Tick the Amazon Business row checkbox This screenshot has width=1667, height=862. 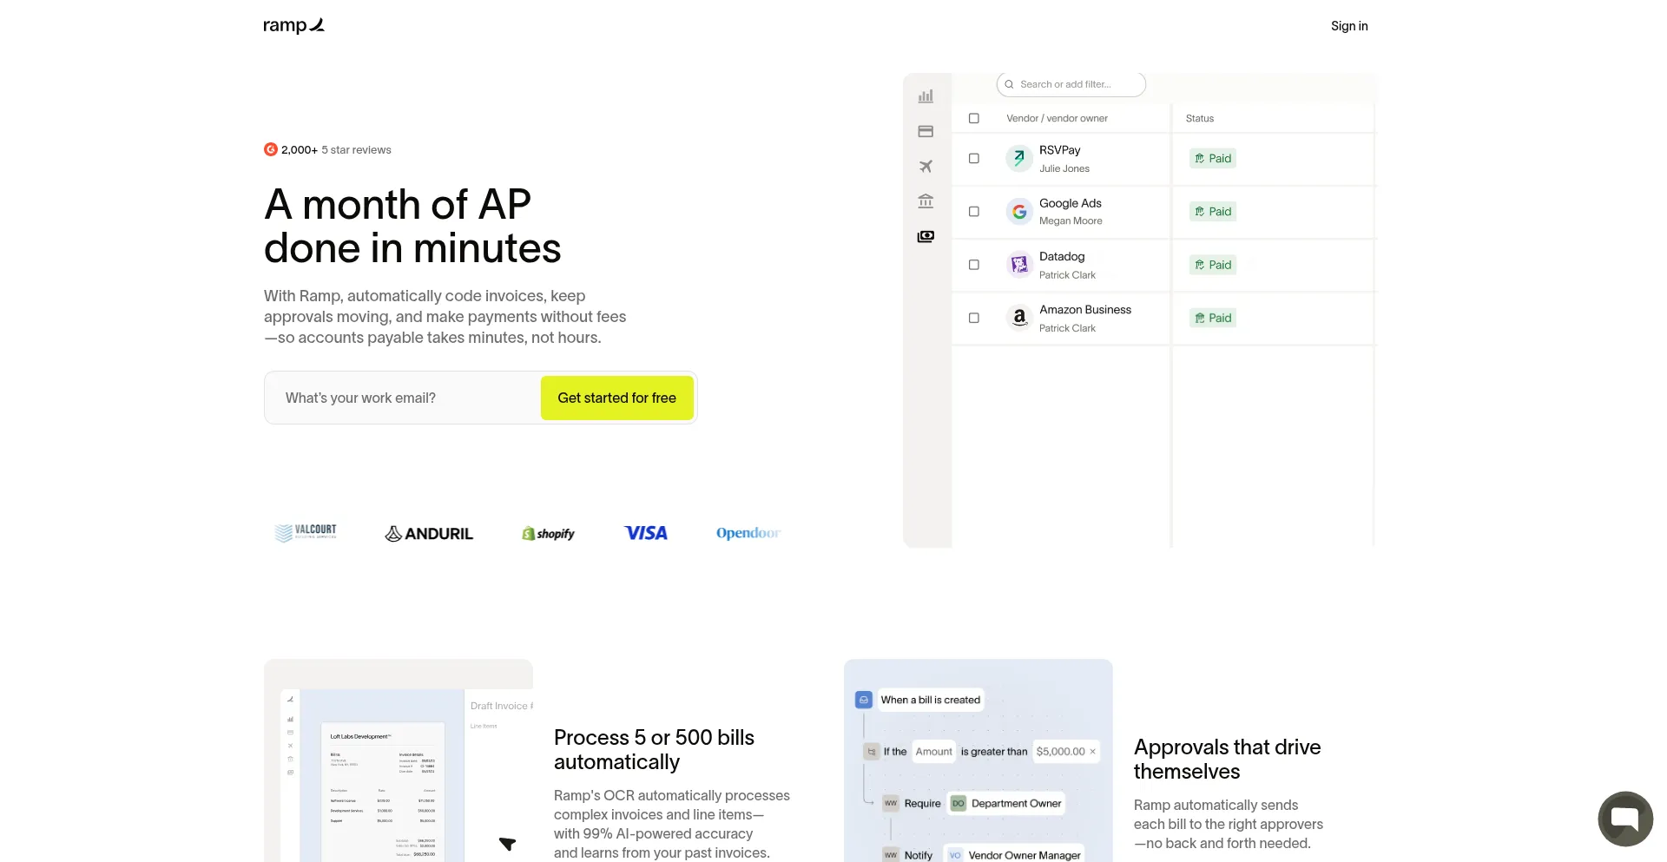[x=974, y=318]
